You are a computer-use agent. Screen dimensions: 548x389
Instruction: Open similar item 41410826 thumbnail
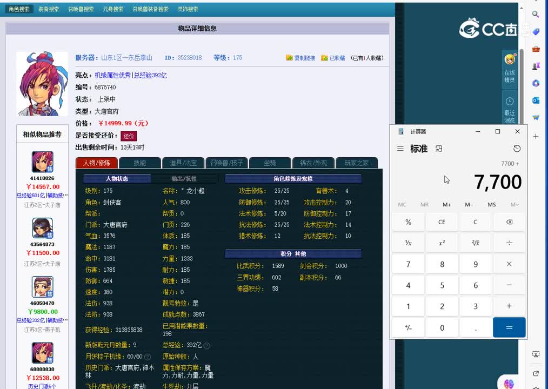(x=42, y=162)
